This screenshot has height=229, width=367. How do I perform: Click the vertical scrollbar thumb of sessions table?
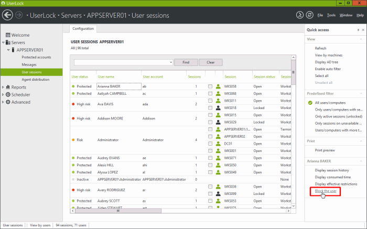[x=293, y=72]
